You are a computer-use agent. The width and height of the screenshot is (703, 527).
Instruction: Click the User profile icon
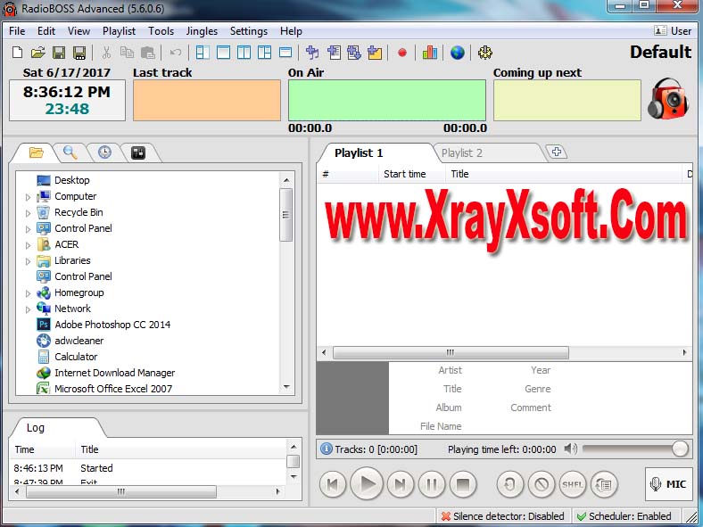point(660,30)
